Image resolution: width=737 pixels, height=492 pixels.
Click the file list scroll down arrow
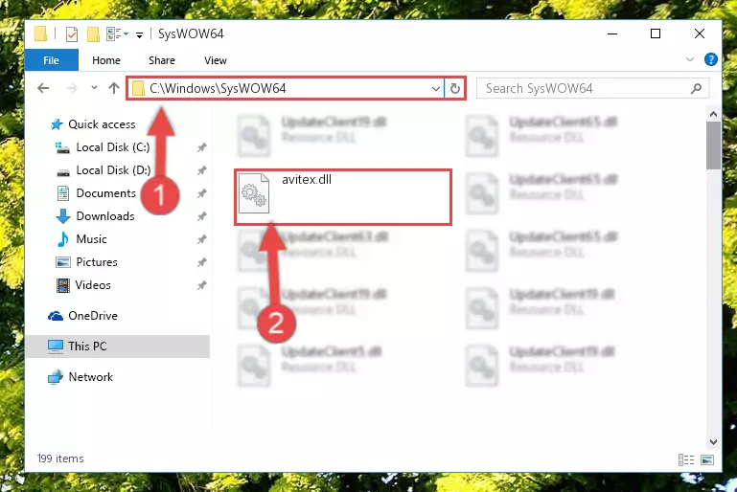713,442
